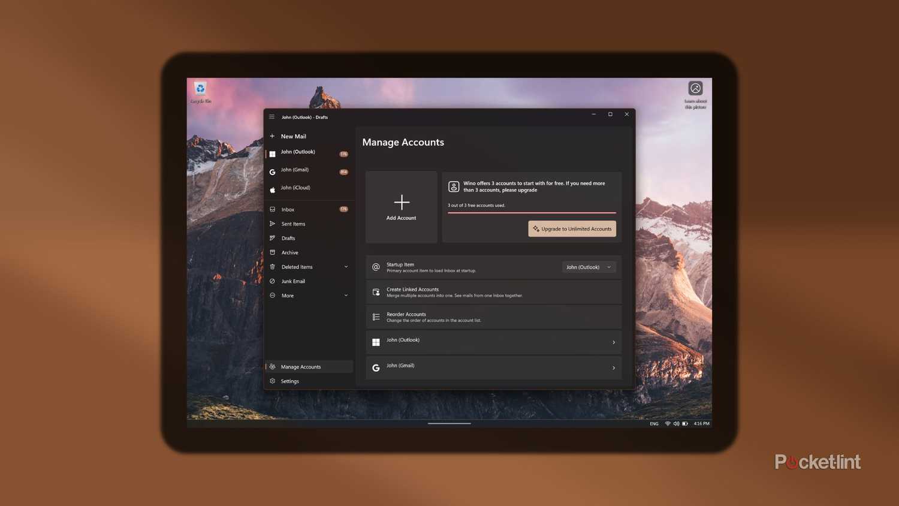Screen dimensions: 899x506
Task: Click the 'Wino offers 3 accounts' notice text
Action: [534, 186]
